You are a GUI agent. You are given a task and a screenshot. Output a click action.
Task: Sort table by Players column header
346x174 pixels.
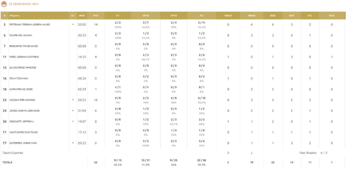(x=15, y=15)
